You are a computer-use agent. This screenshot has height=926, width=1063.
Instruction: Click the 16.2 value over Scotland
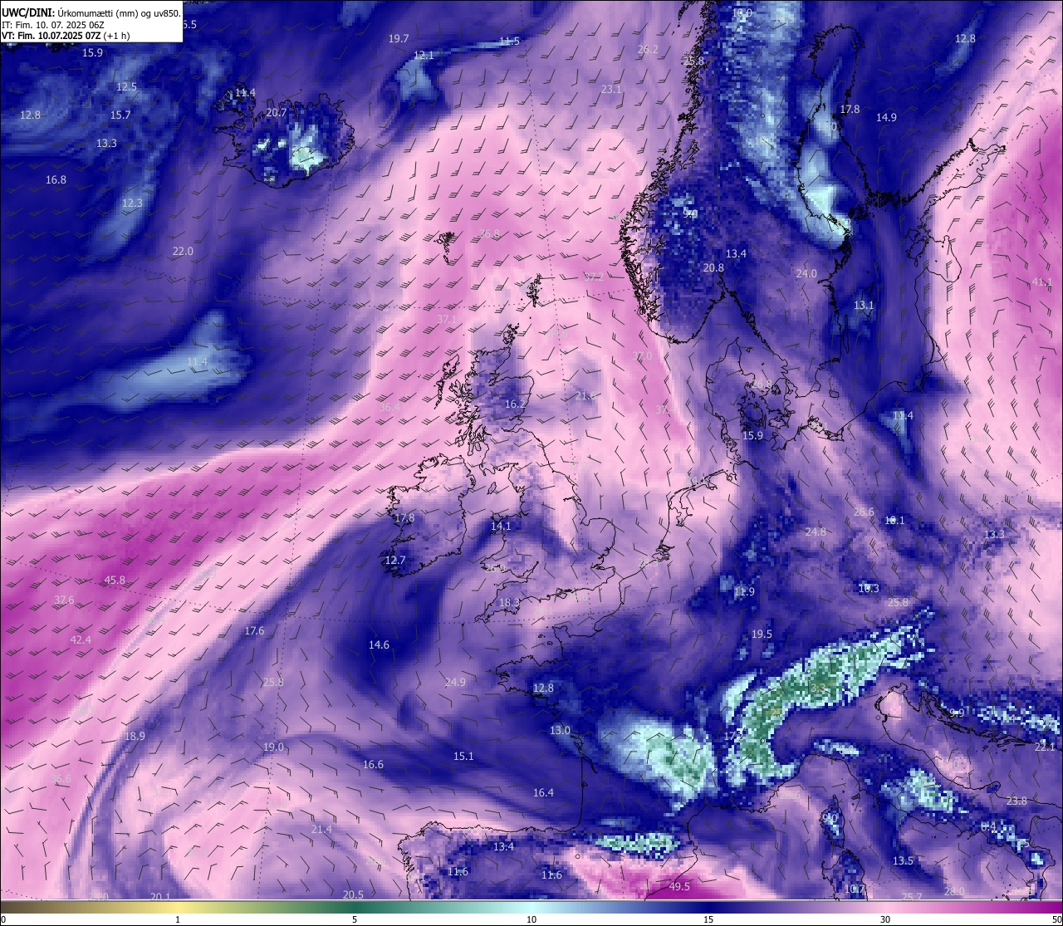[x=516, y=404]
